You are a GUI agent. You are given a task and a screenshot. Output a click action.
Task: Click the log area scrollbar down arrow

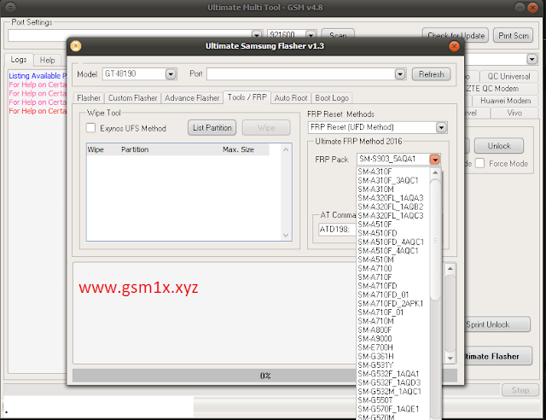coord(450,359)
